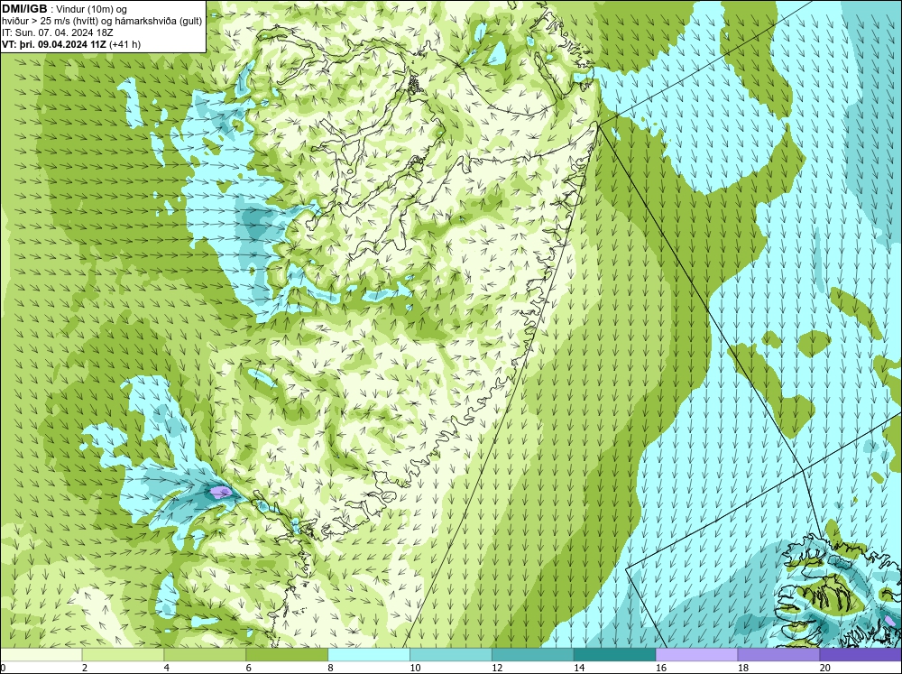The height and width of the screenshot is (674, 902).
Task: Click the 'IT: Sun. 07. 04. 2024 18Z' line
Action: [58, 32]
